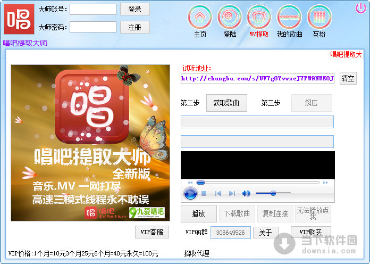This screenshot has height=264, width=370.
Task: Click the VIP价格 pricing text line
Action: coord(83,253)
